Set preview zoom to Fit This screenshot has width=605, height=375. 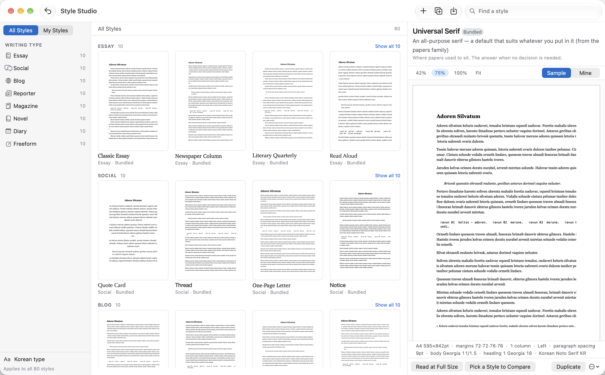tap(478, 73)
